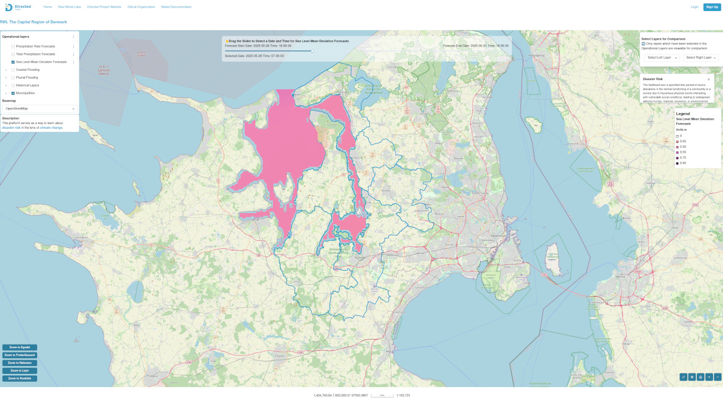Open the OpenStreetMap basemap dropdown
Image resolution: width=723 pixels, height=398 pixels.
[39, 109]
